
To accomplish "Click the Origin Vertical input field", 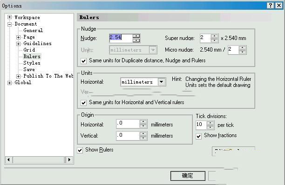I will pos(128,136).
